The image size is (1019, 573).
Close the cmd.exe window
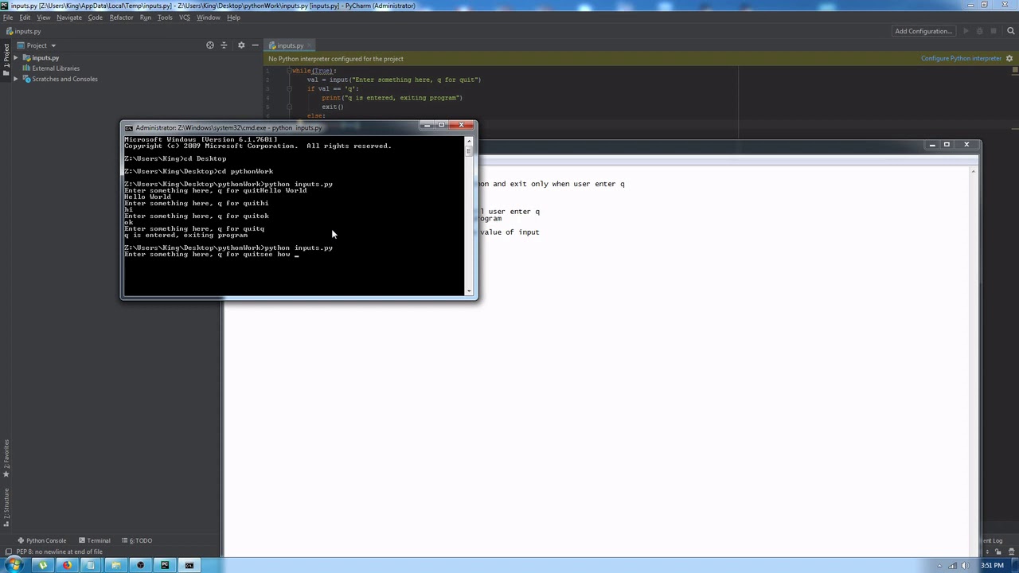tap(461, 125)
